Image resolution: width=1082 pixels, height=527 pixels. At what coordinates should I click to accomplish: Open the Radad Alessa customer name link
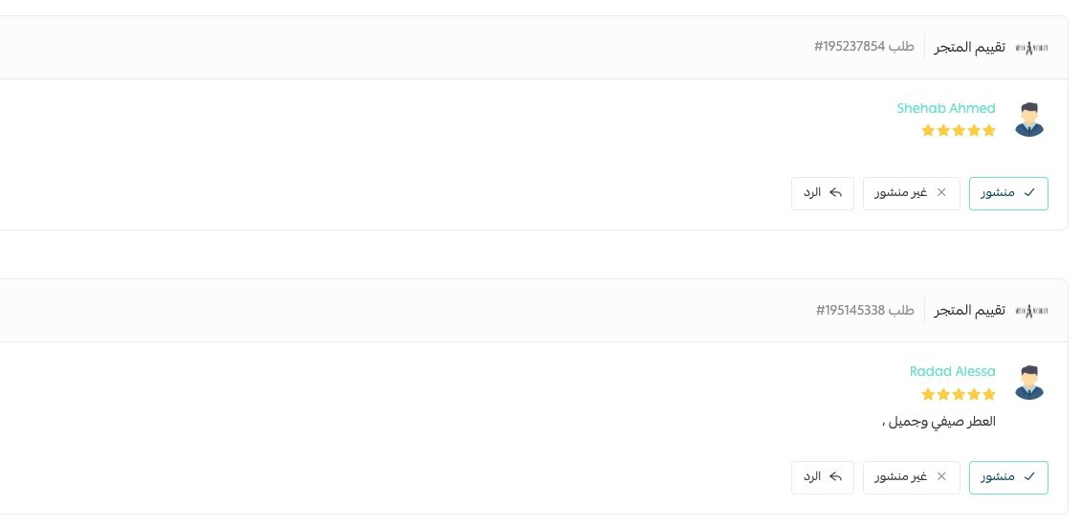click(x=952, y=371)
